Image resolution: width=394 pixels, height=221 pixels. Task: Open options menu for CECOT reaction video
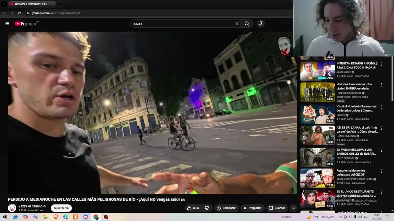(x=381, y=171)
